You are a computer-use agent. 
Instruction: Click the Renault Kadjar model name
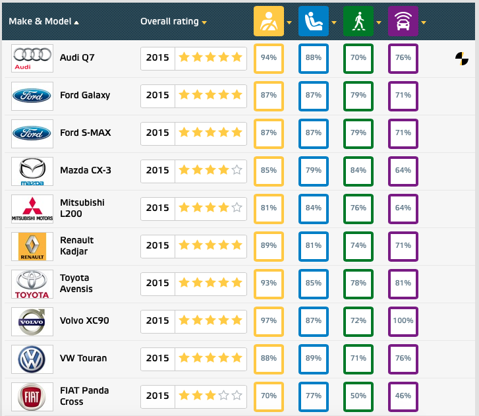[x=76, y=246]
